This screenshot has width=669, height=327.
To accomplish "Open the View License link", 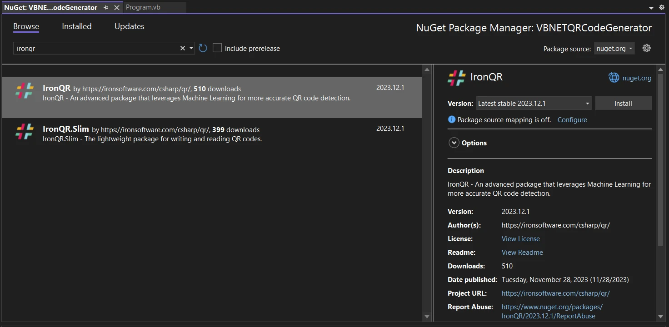I will (x=521, y=239).
